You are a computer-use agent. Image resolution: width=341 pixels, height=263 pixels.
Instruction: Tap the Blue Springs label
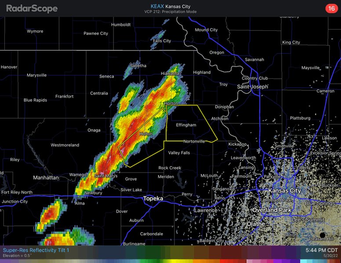(320, 203)
